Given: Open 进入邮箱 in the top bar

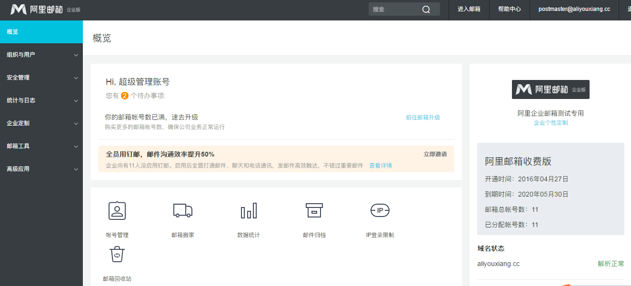Looking at the screenshot, I should point(469,10).
